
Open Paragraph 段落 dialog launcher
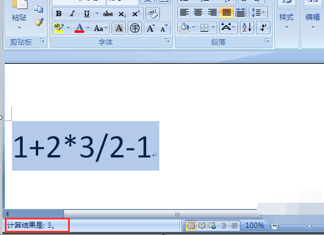pyautogui.click(x=267, y=41)
